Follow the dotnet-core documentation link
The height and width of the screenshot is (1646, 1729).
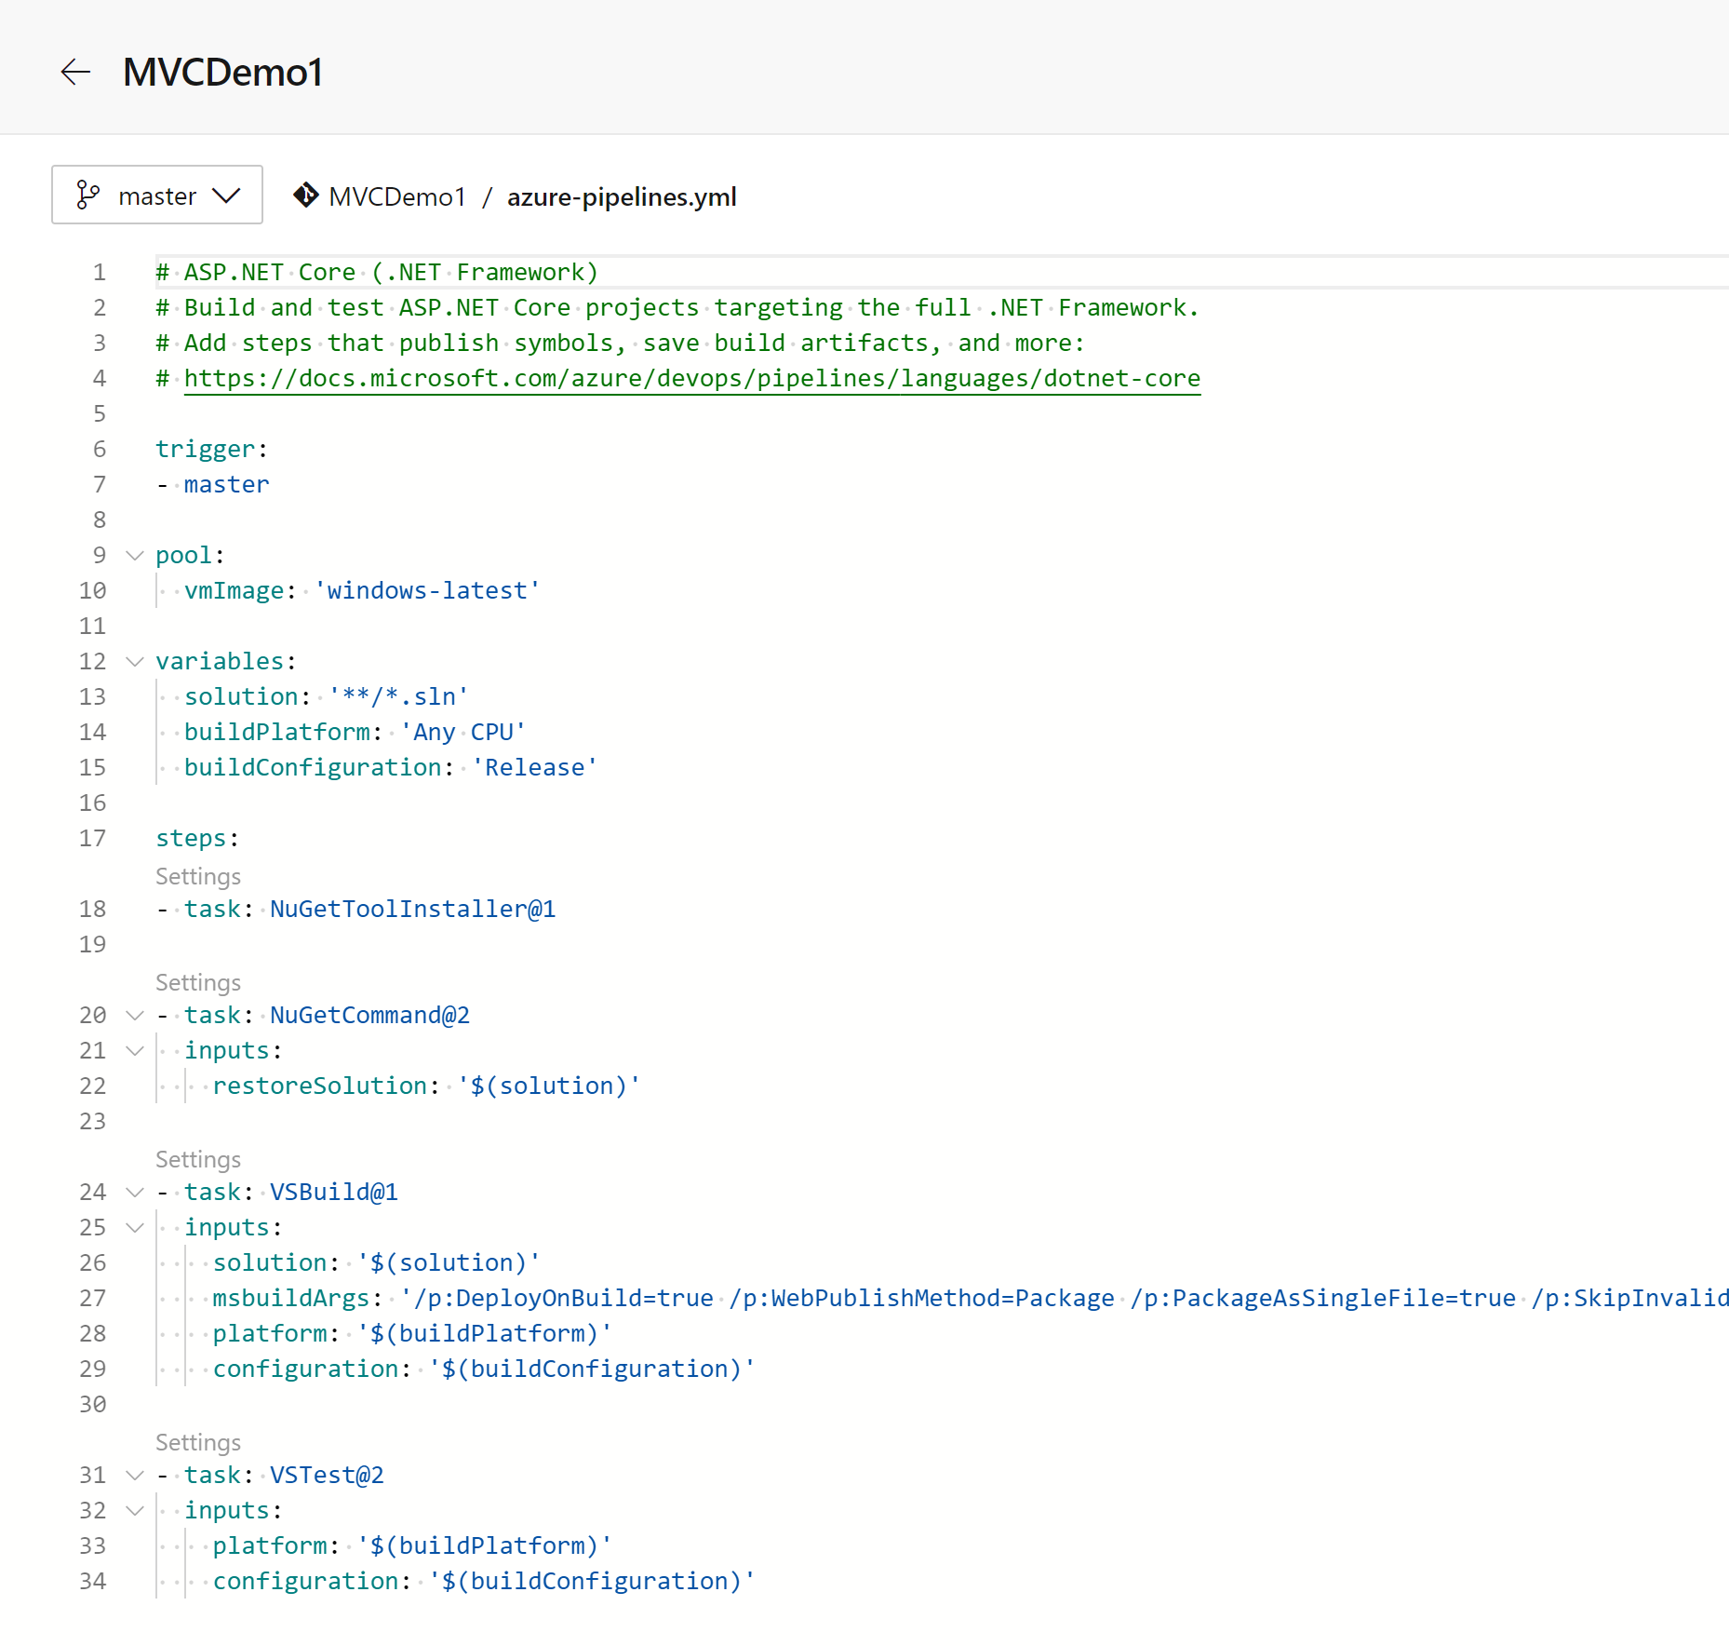(691, 378)
